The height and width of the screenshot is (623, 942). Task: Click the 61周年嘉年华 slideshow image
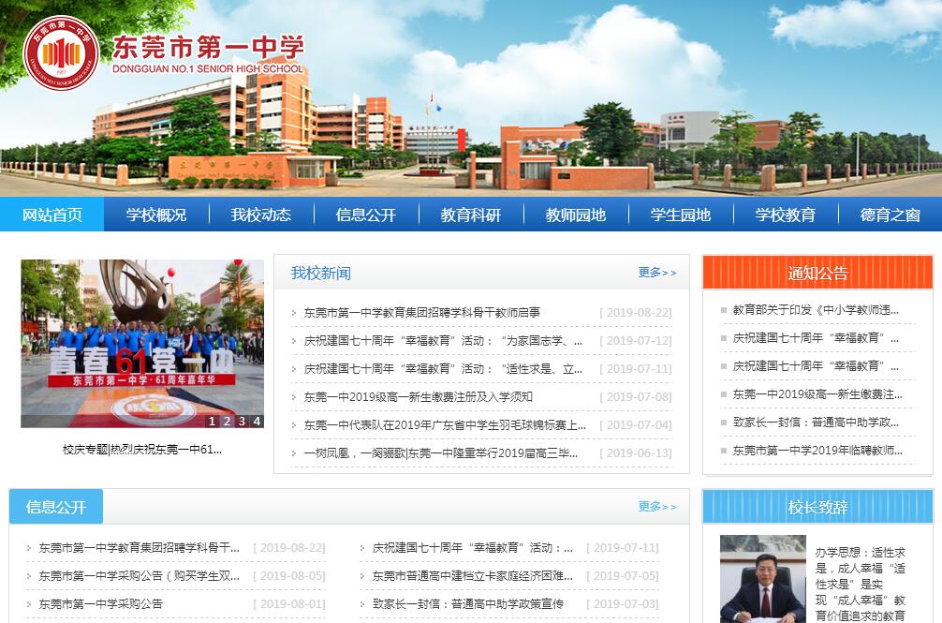tap(142, 343)
